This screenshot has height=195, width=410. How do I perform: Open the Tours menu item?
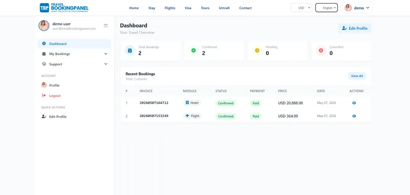(205, 8)
